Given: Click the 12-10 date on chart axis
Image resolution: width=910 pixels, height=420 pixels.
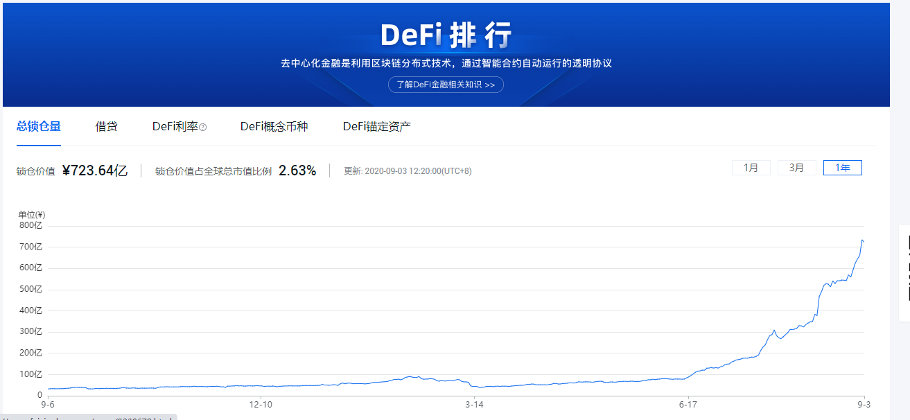Looking at the screenshot, I should pyautogui.click(x=261, y=404).
